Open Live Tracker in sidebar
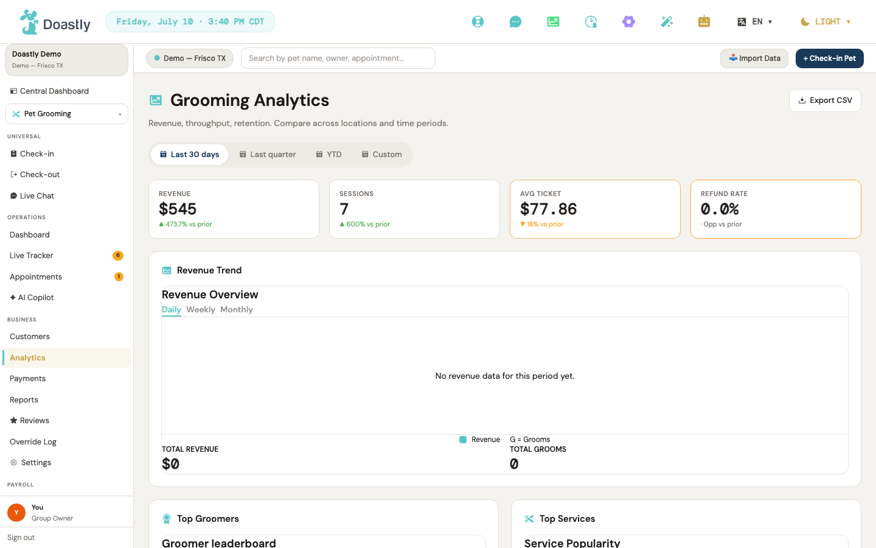Viewport: 876px width, 548px height. pos(66,256)
